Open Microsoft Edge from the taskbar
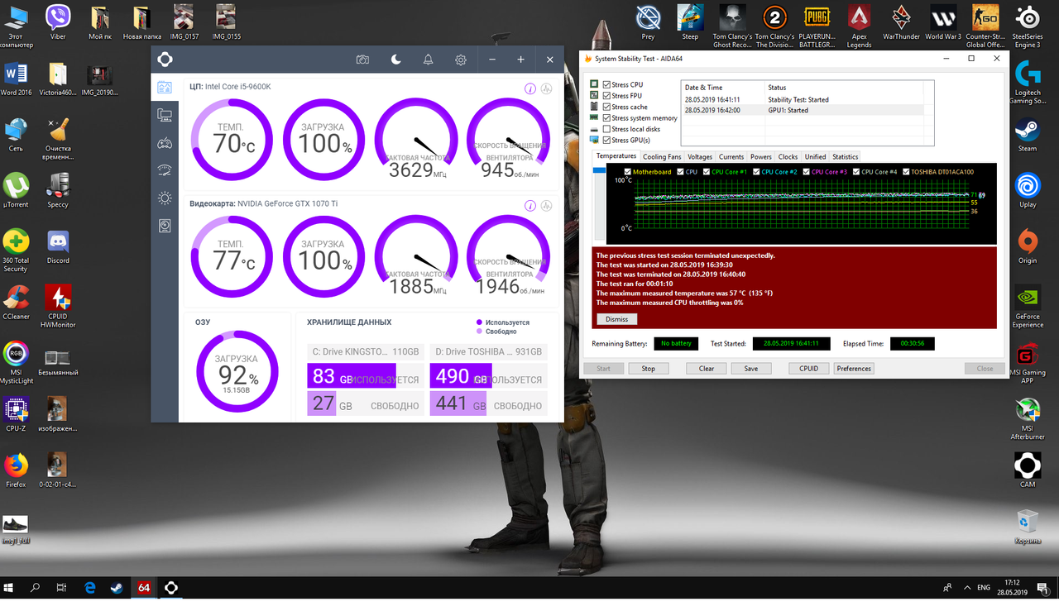This screenshot has width=1059, height=611. (x=90, y=588)
